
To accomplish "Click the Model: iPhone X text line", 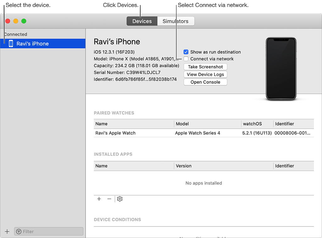I will [136, 59].
